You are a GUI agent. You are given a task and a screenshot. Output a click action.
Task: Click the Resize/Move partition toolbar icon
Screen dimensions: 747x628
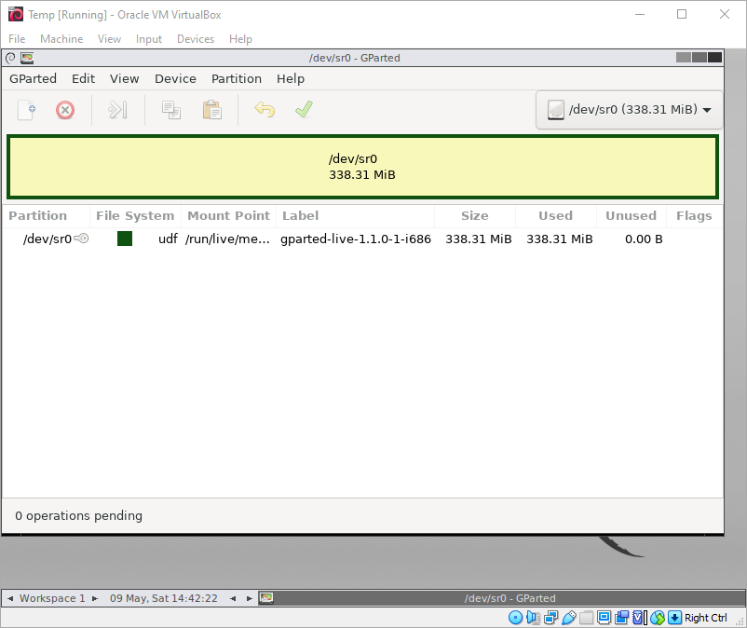click(x=117, y=110)
